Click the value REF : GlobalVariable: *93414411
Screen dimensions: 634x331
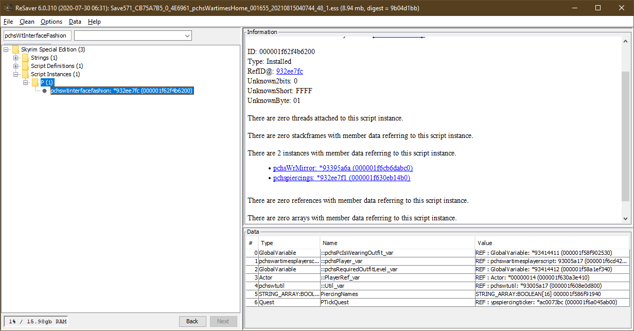point(552,253)
